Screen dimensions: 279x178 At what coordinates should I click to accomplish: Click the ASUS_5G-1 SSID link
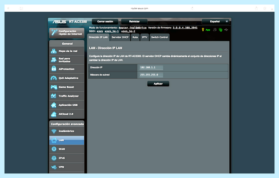(x=112, y=31)
